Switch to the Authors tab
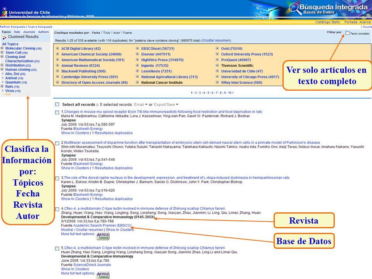This screenshot has height=279, width=372. (x=43, y=32)
